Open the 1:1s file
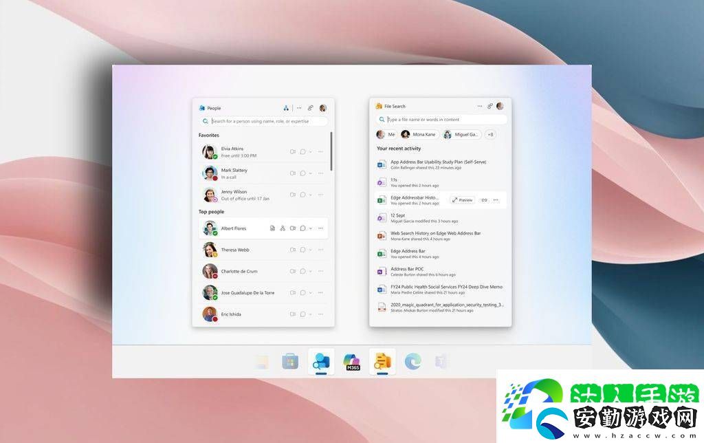704x443 pixels. 441,182
